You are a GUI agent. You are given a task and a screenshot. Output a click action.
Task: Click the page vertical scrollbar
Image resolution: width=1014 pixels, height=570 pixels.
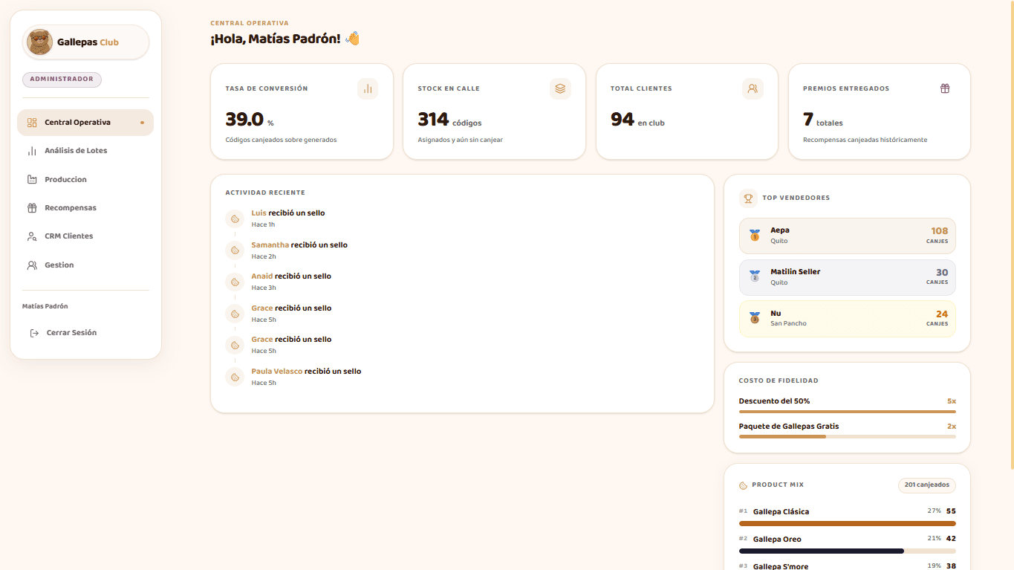click(1011, 235)
